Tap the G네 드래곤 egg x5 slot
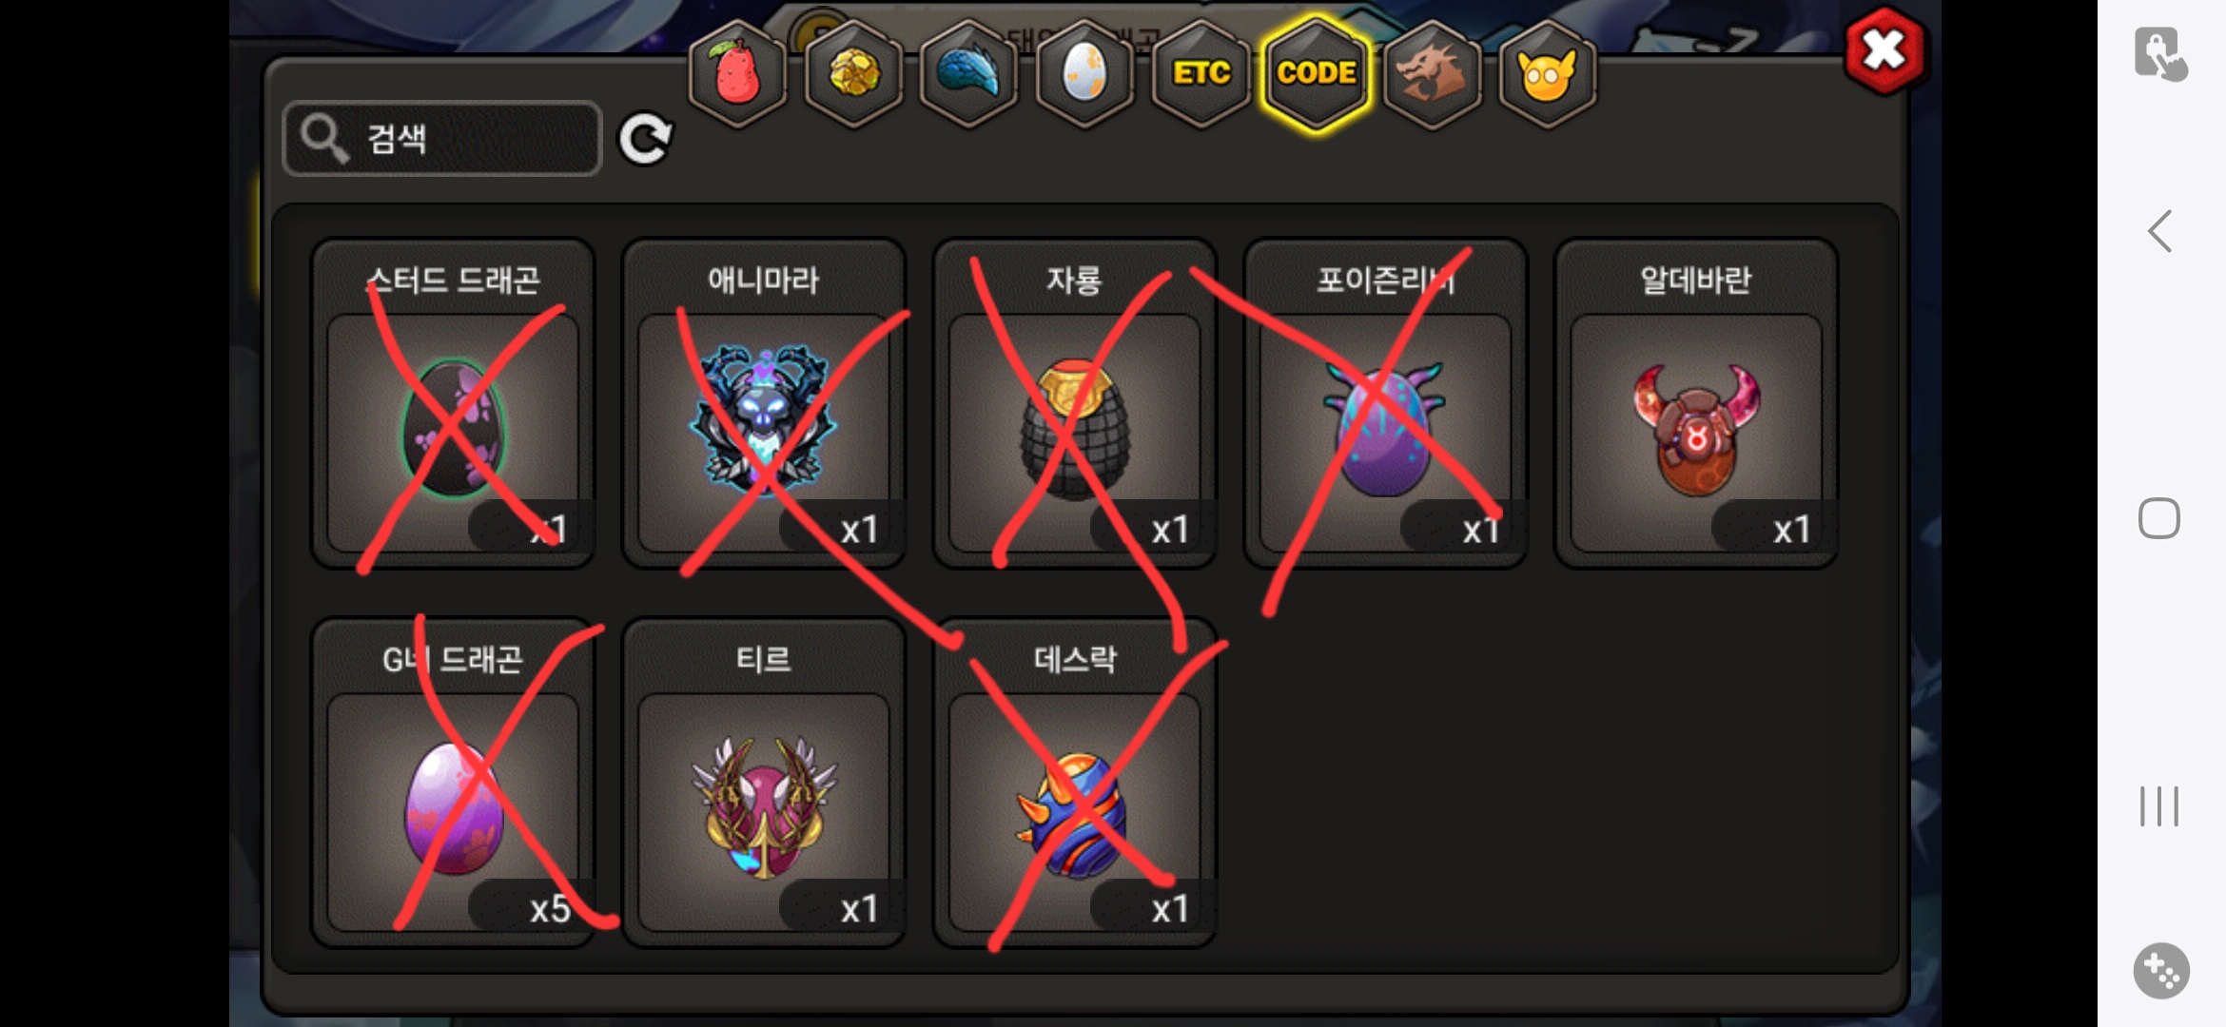2226x1027 pixels. point(453,783)
